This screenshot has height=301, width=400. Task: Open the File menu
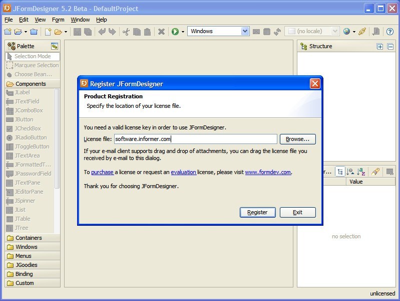pos(9,20)
